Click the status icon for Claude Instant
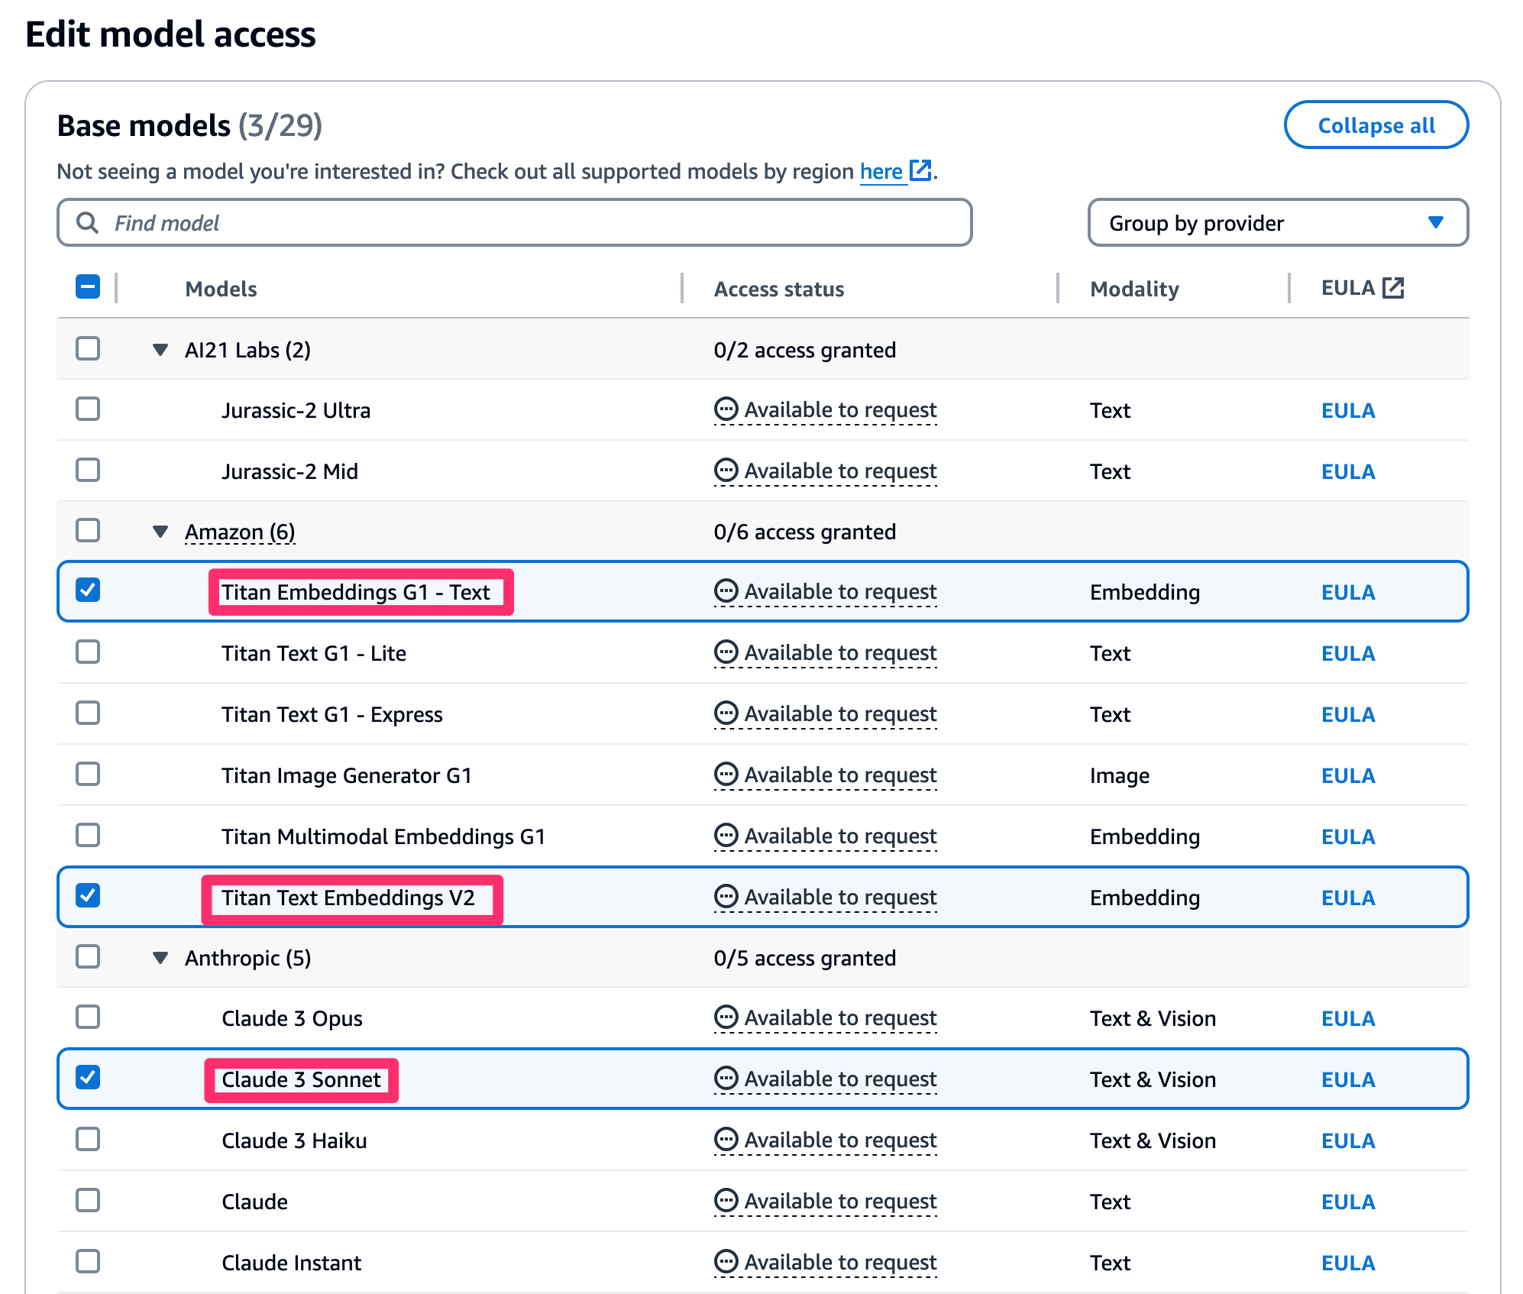 tap(725, 1261)
